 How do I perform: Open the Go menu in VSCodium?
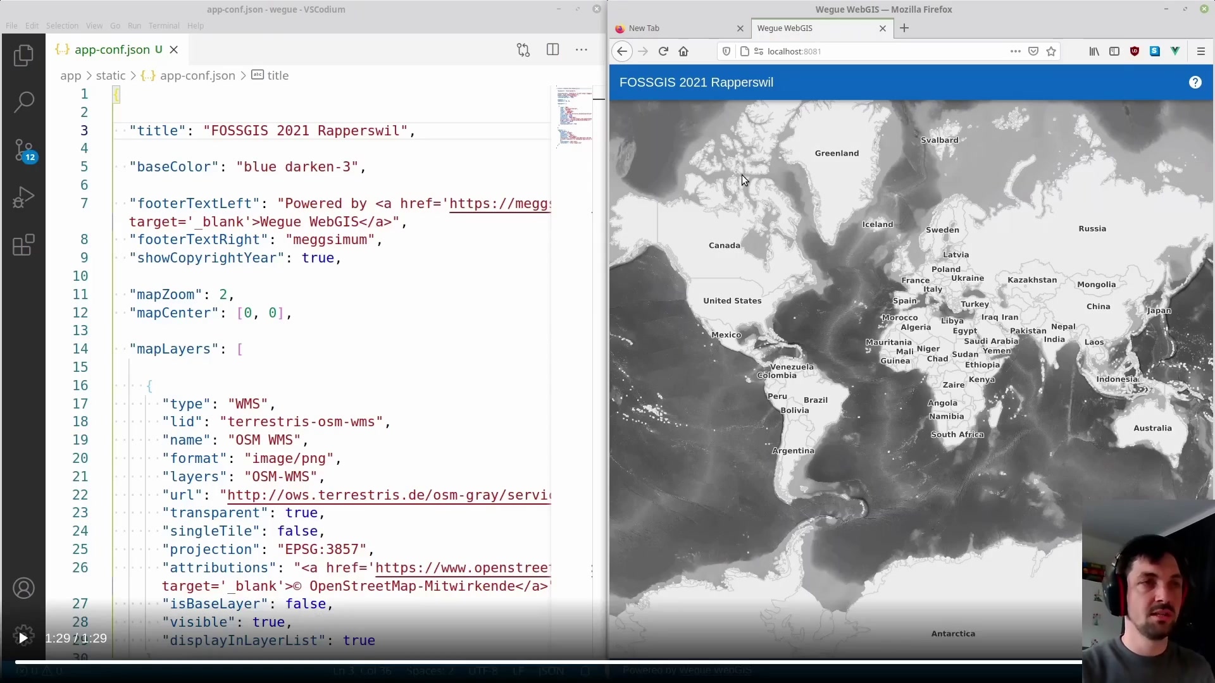click(x=115, y=26)
